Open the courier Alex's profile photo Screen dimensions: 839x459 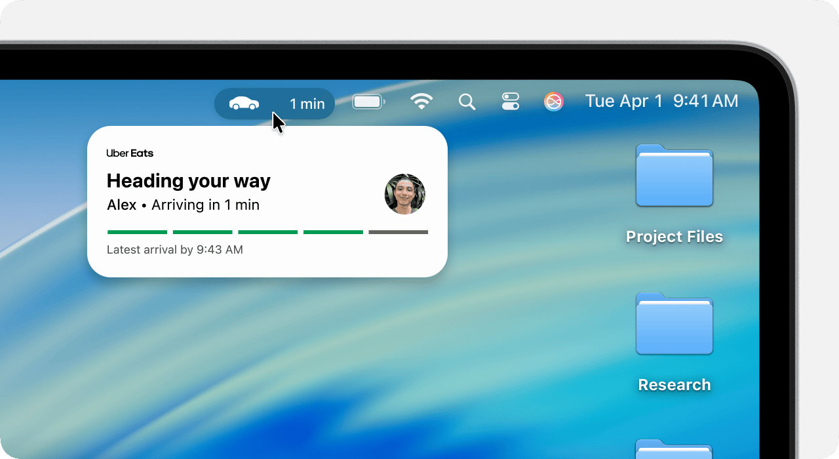click(x=405, y=194)
